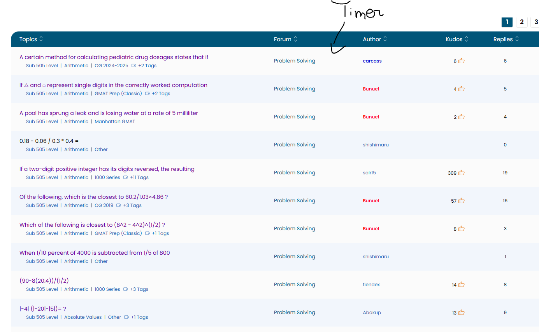539x332 pixels.
Task: Go to page 2 of results
Action: [x=521, y=22]
